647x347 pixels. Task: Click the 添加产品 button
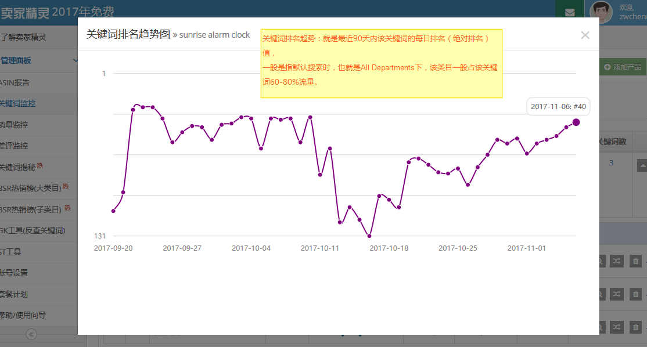[x=623, y=67]
